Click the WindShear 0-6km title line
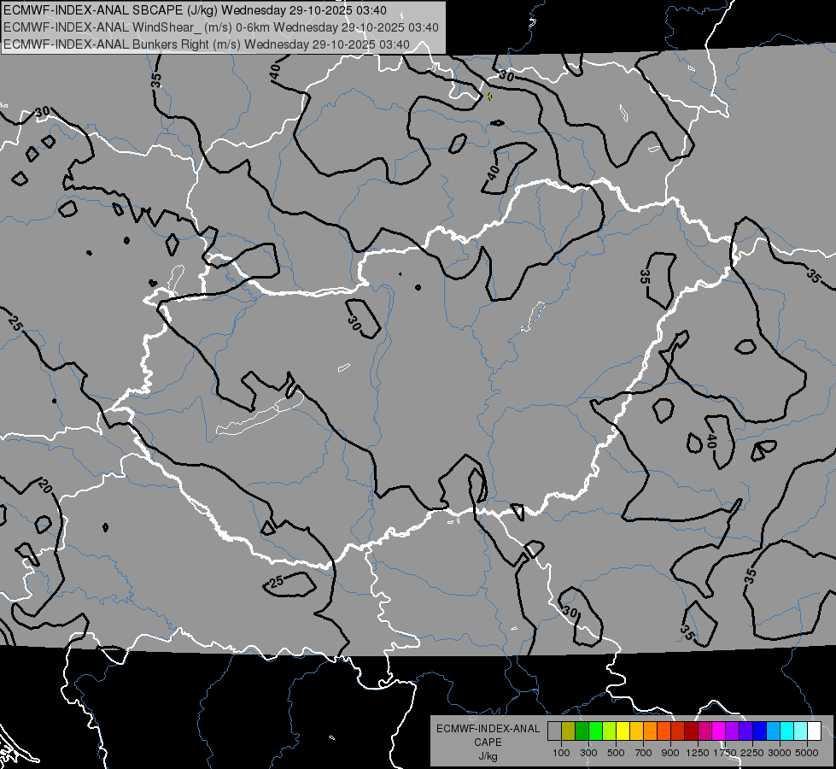 [220, 27]
